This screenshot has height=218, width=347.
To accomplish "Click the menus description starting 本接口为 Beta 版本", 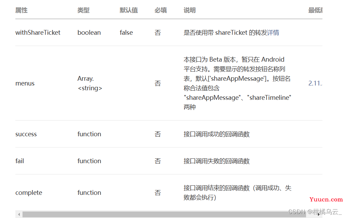I will coord(237,83).
